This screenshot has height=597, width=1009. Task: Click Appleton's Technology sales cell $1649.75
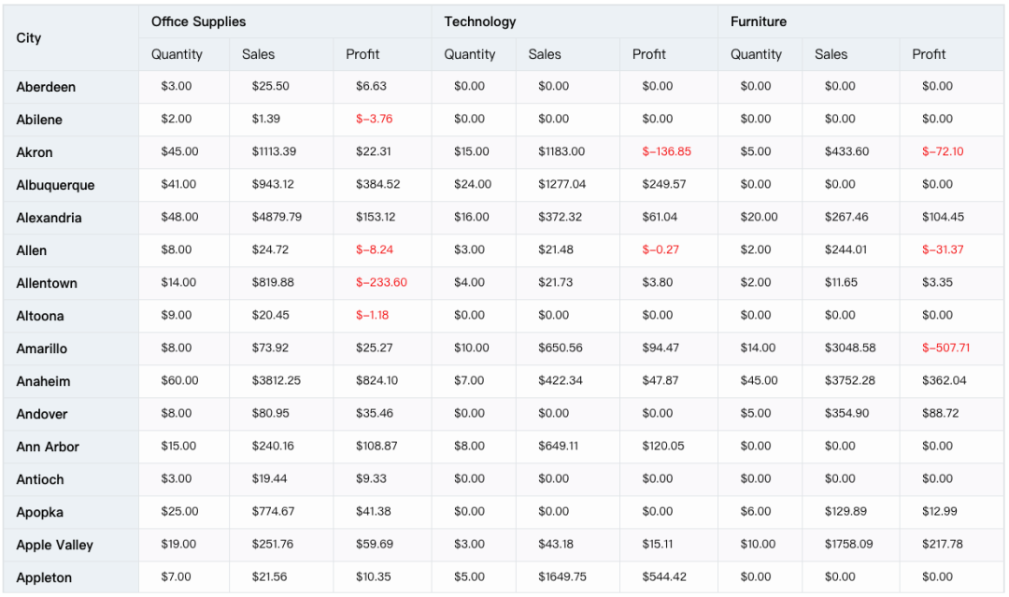[x=562, y=577]
